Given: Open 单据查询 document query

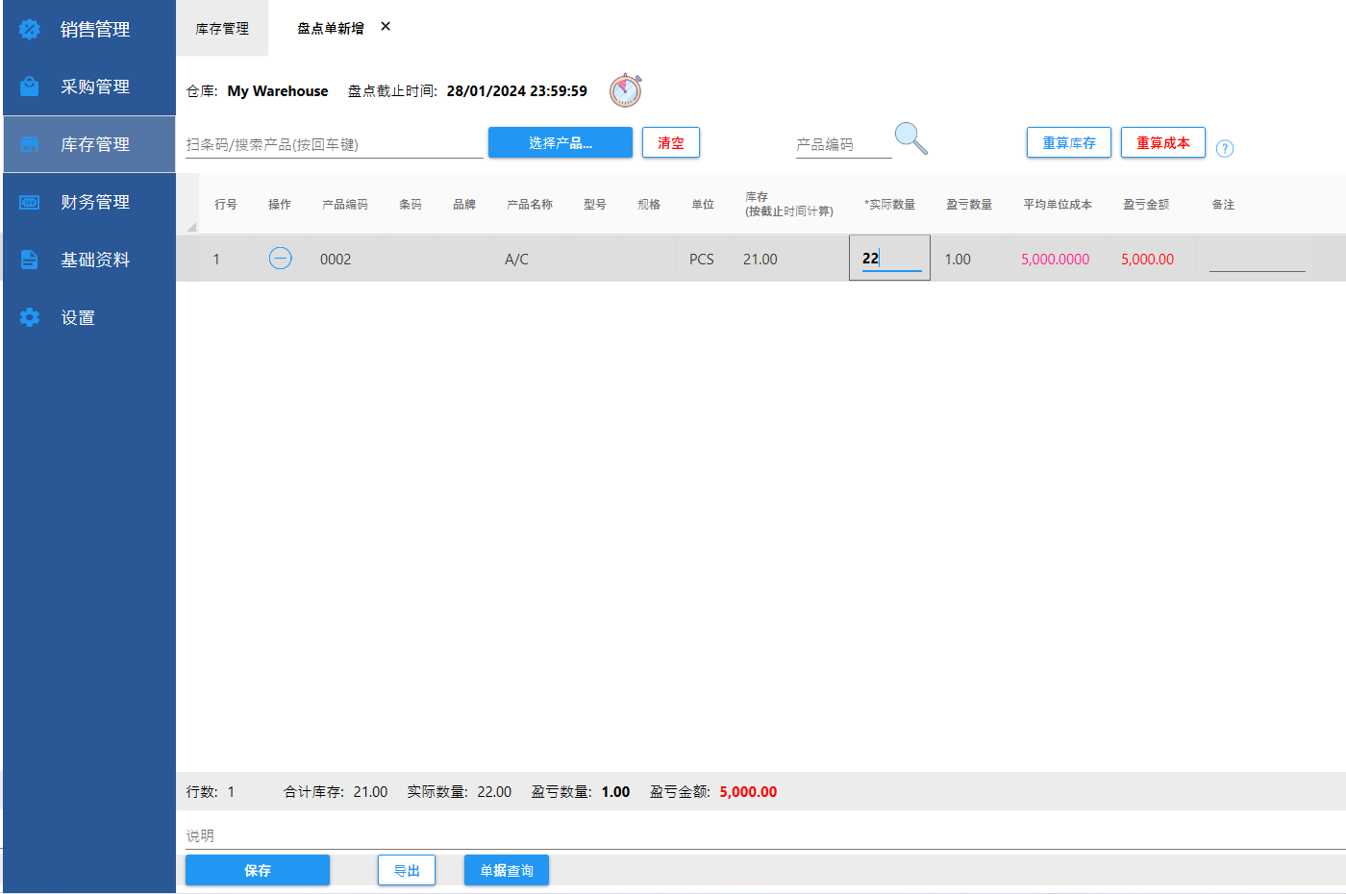Looking at the screenshot, I should [506, 870].
